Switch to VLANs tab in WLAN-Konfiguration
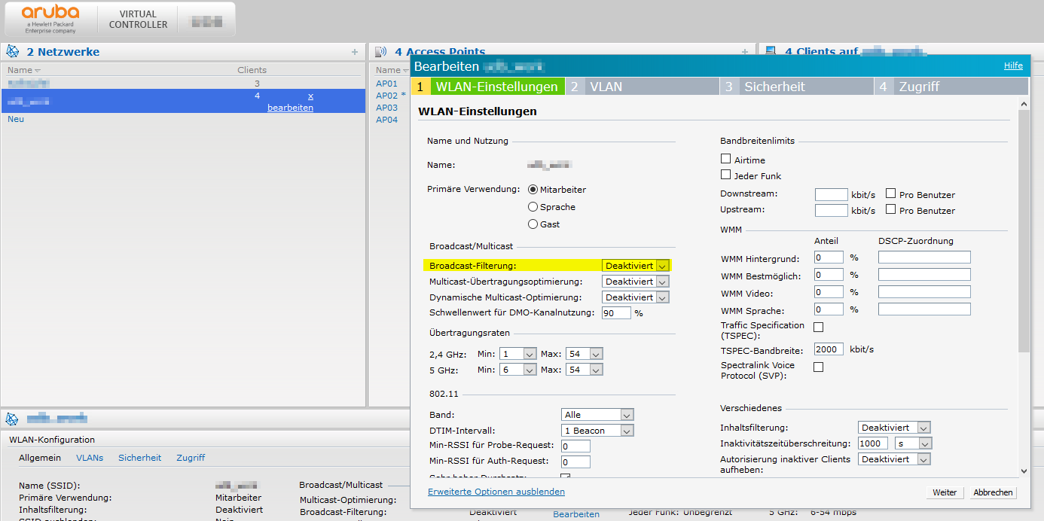This screenshot has height=521, width=1044. [x=90, y=458]
